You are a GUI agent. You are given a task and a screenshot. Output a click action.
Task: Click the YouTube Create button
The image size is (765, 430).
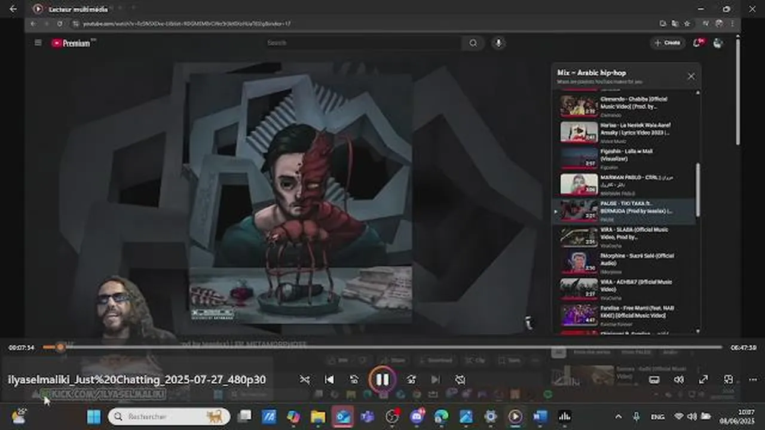click(x=668, y=43)
